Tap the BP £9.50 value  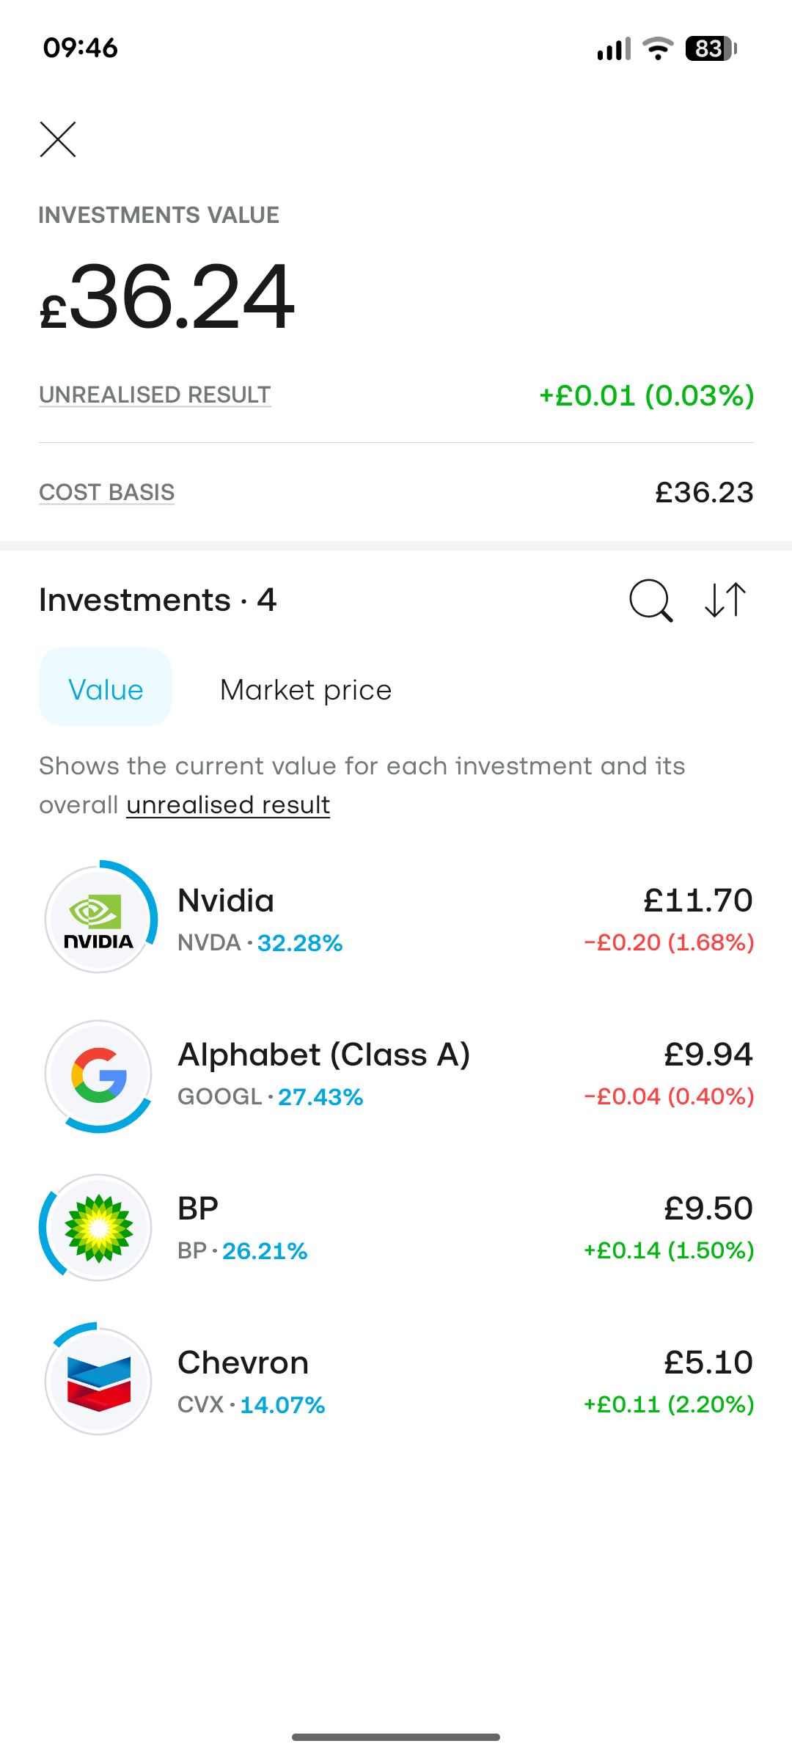tap(708, 1209)
